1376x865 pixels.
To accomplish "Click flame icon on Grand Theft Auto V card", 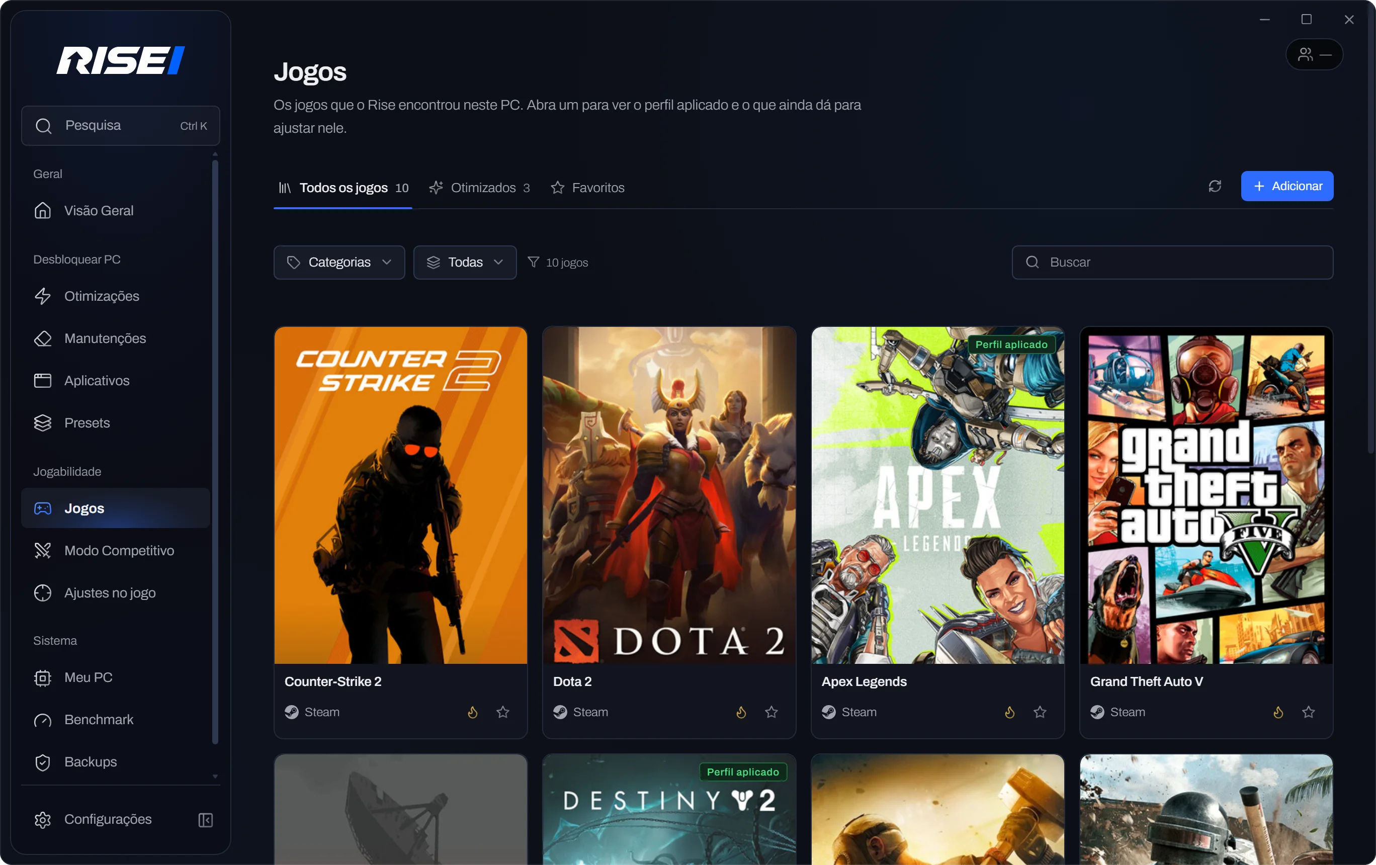I will [1278, 712].
